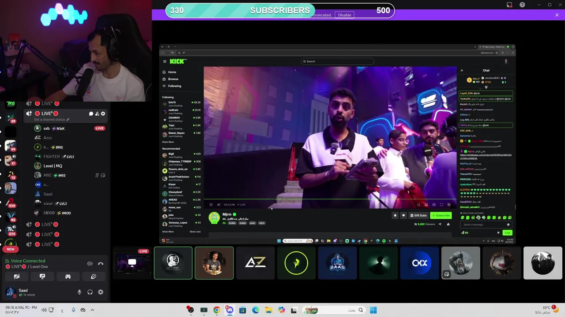Open Kick player settings gear
The width and height of the screenshot is (565, 317).
click(449, 205)
